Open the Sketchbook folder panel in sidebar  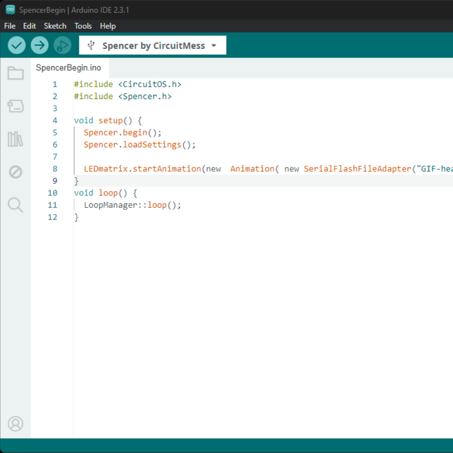(16, 73)
